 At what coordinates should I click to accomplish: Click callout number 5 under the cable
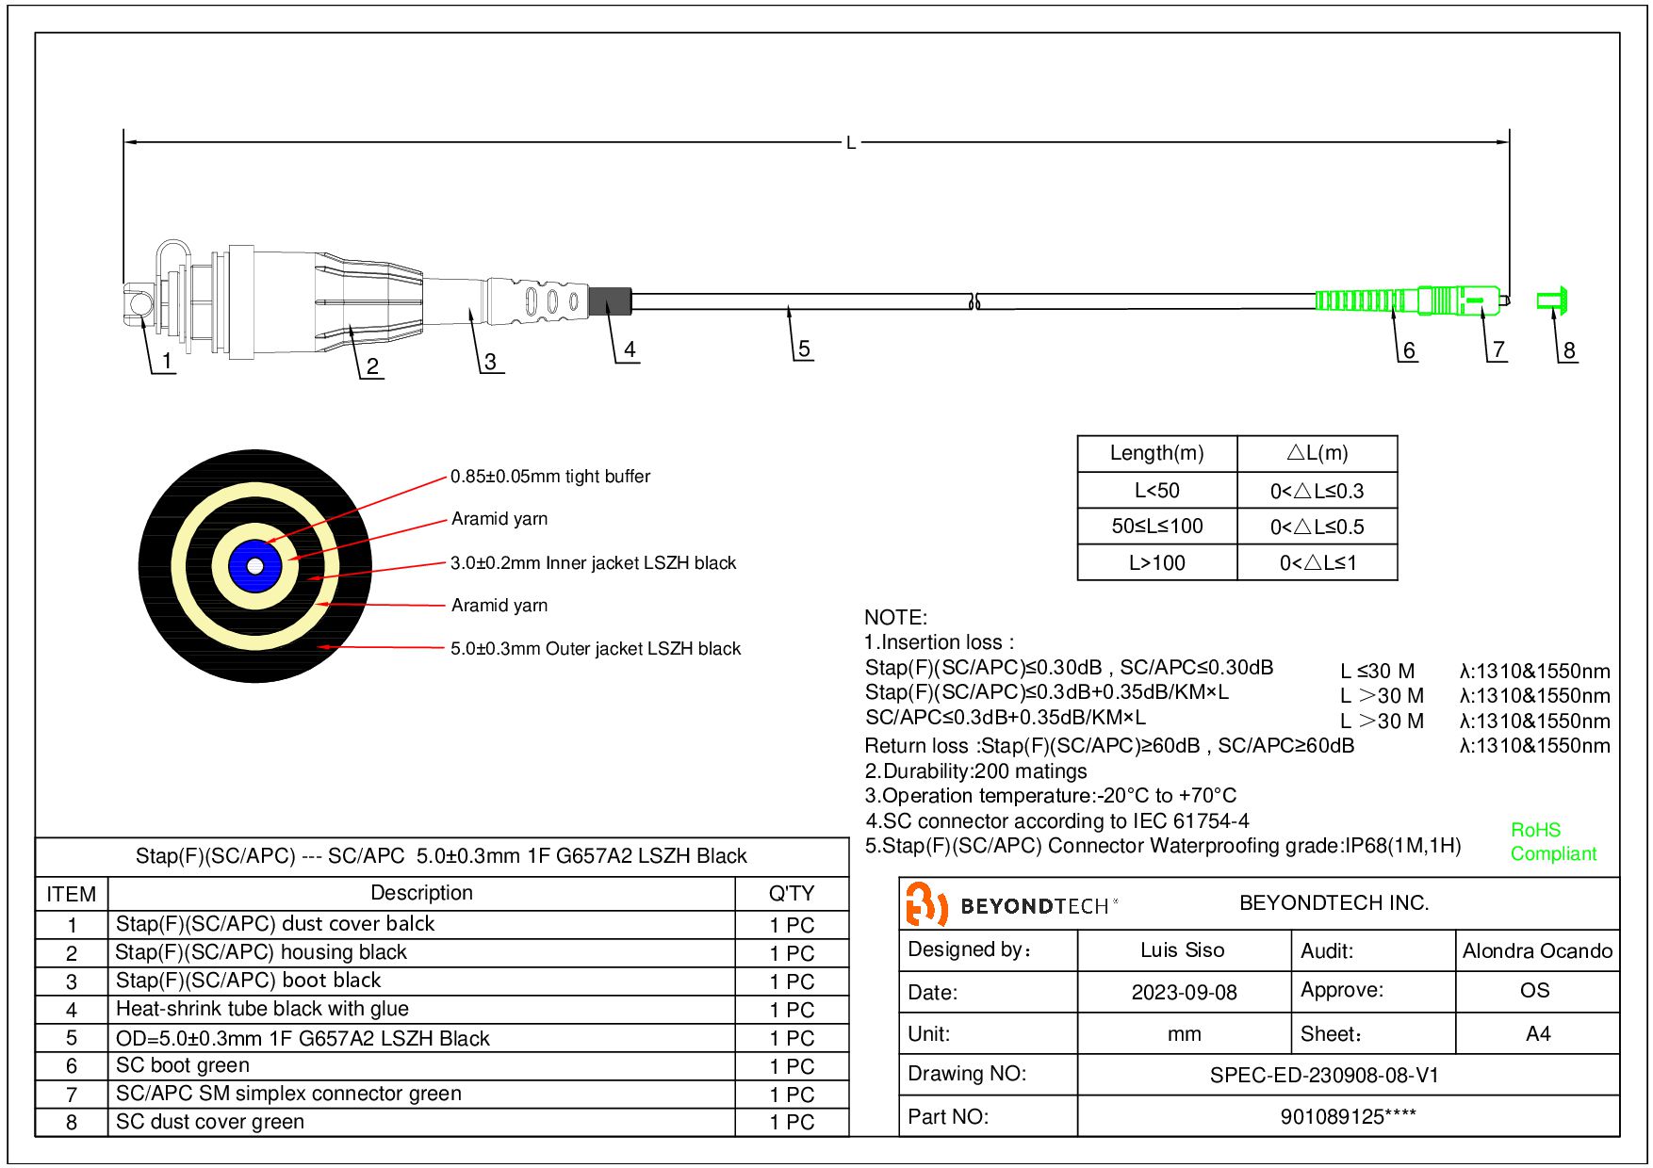[x=804, y=349]
